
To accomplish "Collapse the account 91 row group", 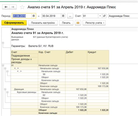I will (x=3, y=65).
